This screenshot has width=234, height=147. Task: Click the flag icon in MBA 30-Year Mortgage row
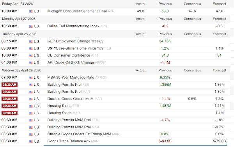(30, 78)
